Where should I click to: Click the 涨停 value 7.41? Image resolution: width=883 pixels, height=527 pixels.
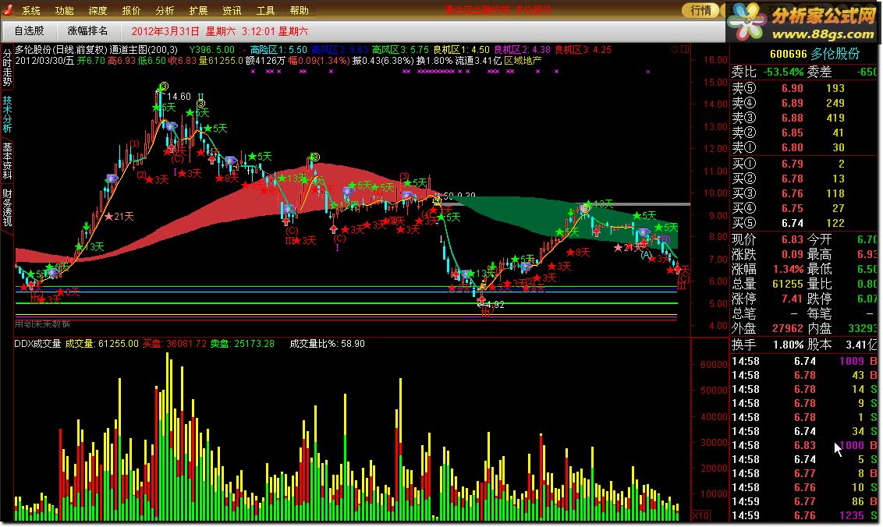click(x=793, y=299)
